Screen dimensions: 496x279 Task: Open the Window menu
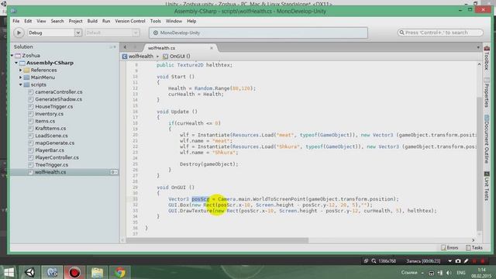pos(174,21)
